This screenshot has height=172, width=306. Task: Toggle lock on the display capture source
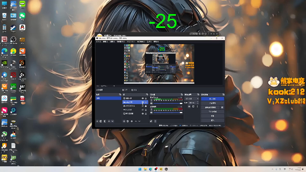click(146, 114)
